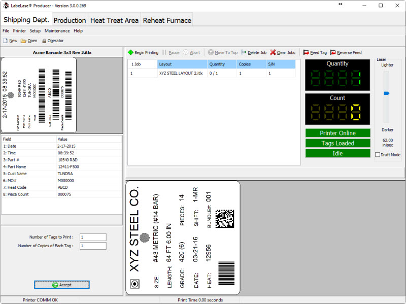Click the 62.00 in/sec laser speed value
The height and width of the screenshot is (304, 406).
388,143
